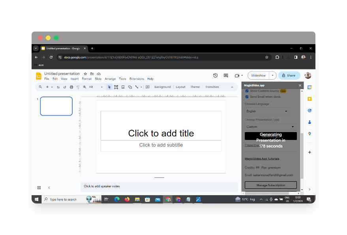Expand new slide layout arrow
Screen dimensions: 347x235
52,87
